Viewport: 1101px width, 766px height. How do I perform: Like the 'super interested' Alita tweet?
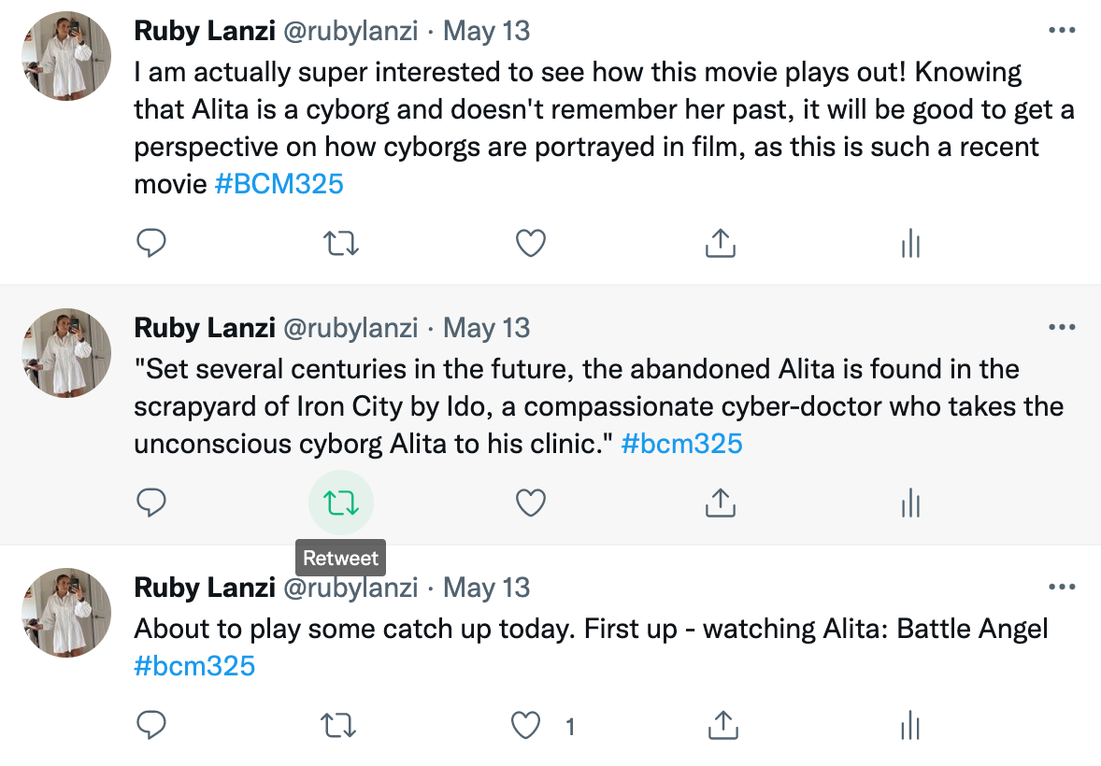click(x=531, y=244)
